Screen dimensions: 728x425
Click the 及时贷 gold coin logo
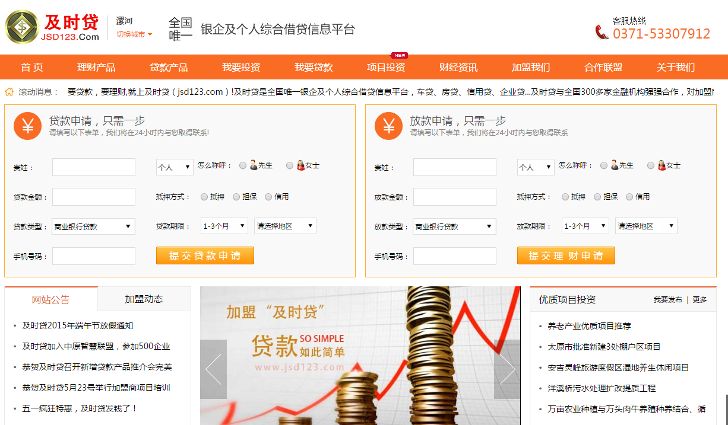tap(21, 27)
